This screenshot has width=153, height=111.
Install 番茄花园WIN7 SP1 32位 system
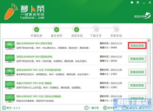[137, 72]
